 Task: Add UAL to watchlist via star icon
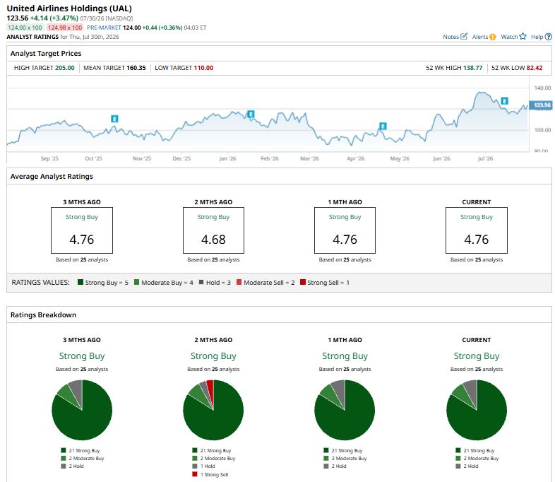coord(523,36)
